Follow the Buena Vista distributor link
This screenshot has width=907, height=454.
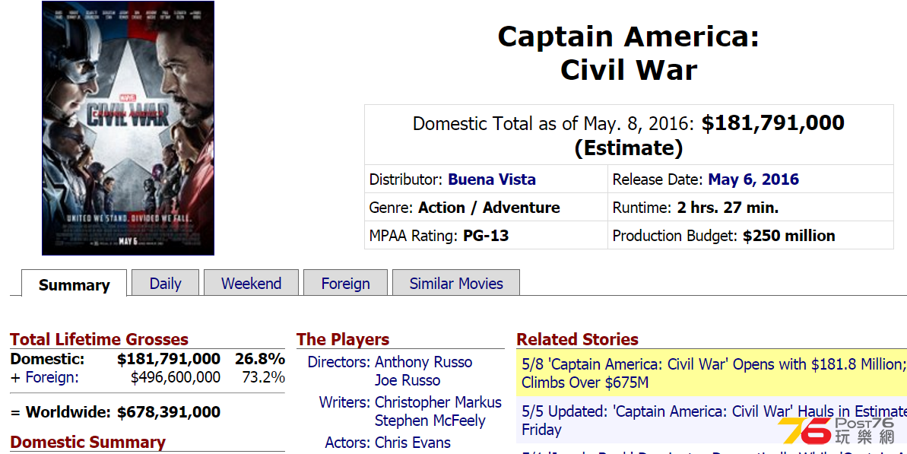[492, 179]
